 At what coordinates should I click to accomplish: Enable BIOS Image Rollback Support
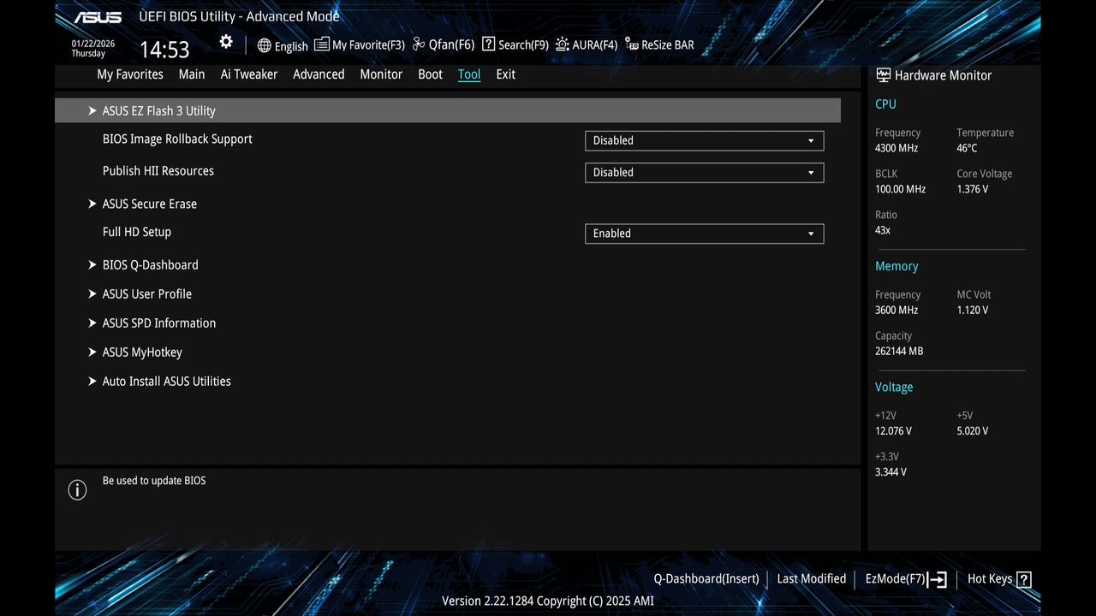[704, 140]
